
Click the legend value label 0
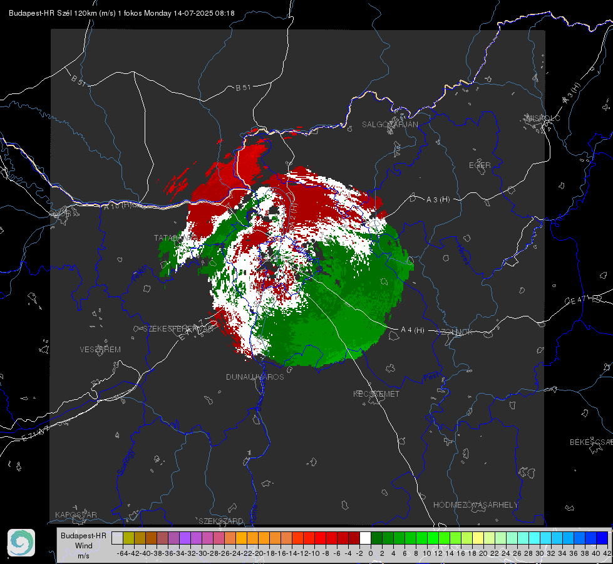point(371,553)
